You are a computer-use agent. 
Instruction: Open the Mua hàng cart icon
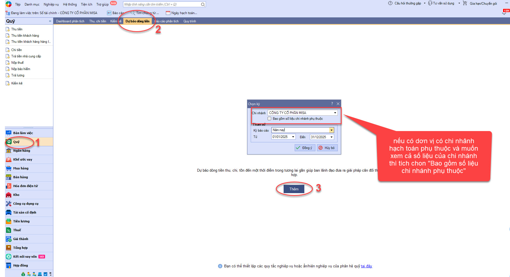9,168
